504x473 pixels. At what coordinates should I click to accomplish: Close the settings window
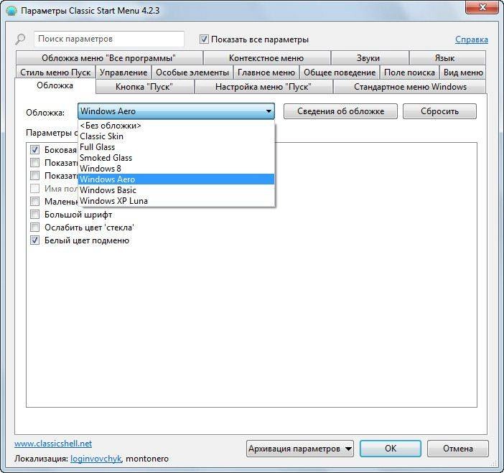coord(482,7)
